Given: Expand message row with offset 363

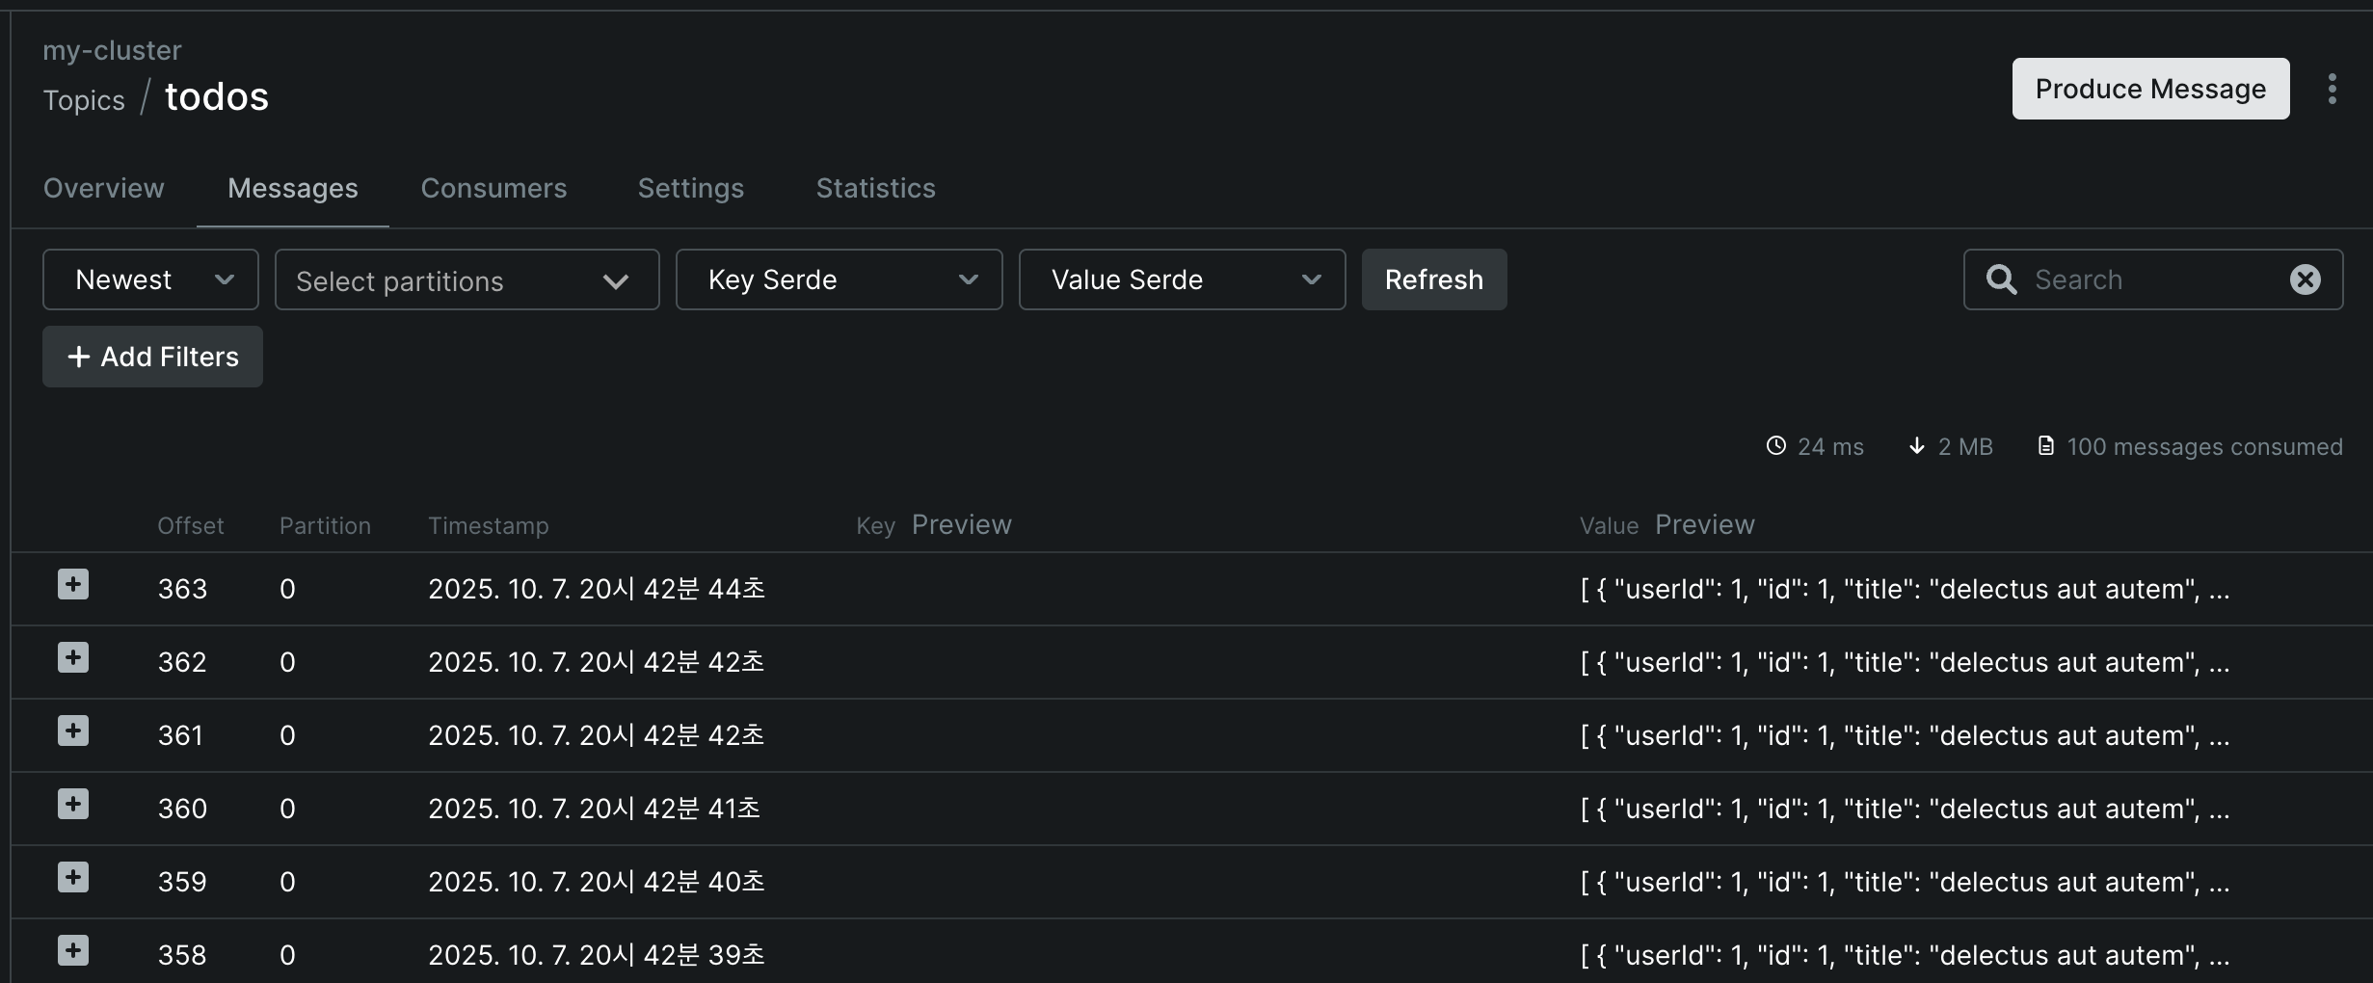Looking at the screenshot, I should [73, 585].
